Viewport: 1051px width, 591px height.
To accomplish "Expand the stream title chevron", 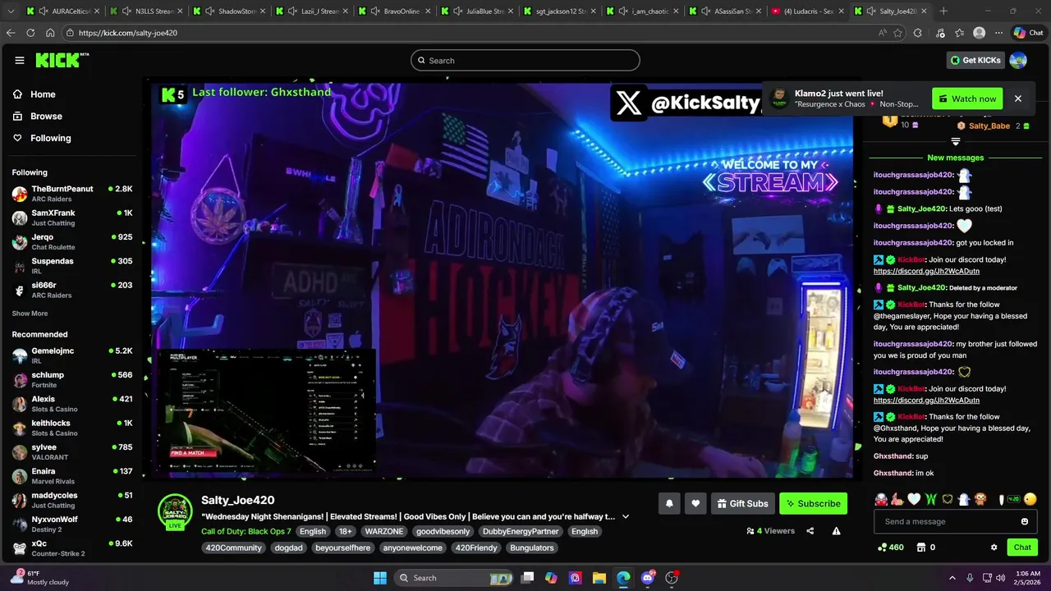I will [626, 516].
